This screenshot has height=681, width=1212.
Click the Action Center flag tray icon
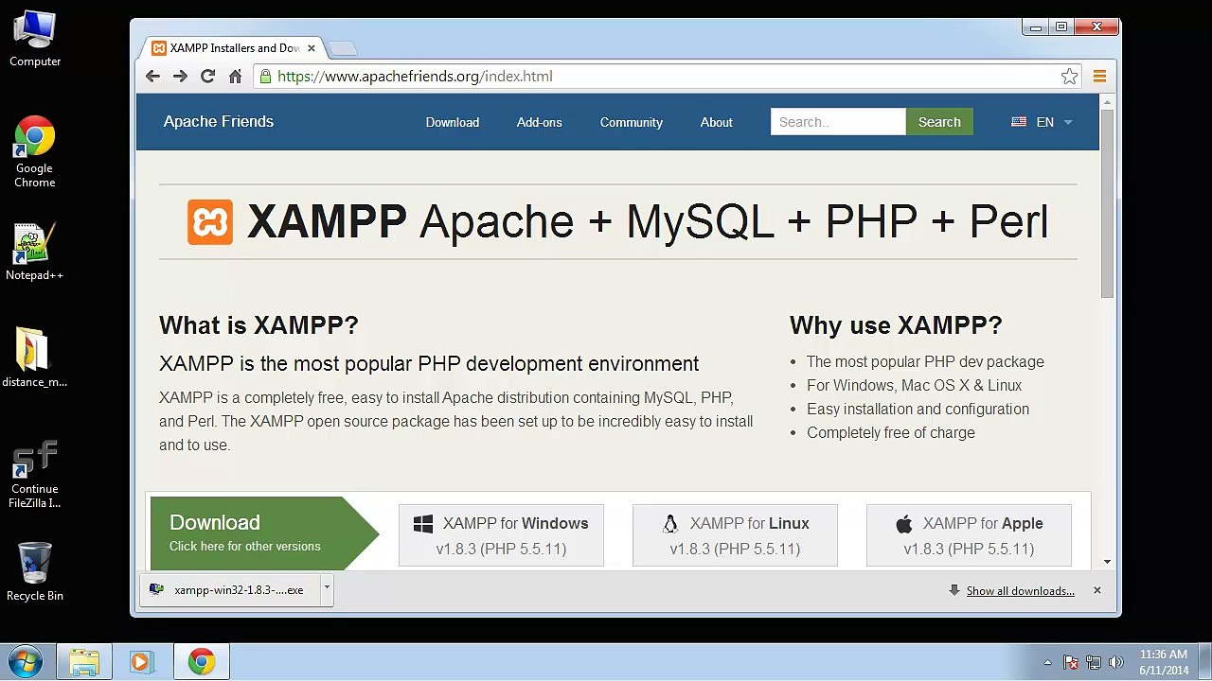tap(1071, 663)
